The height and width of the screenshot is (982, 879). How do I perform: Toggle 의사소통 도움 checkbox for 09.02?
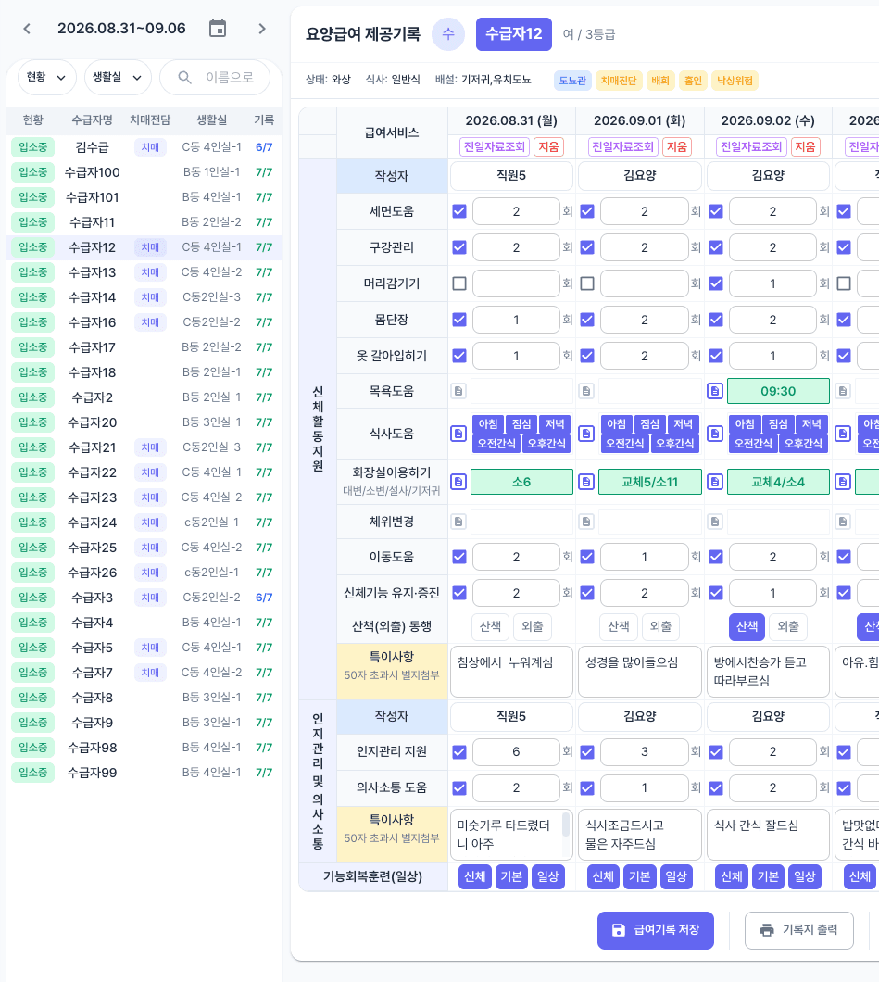point(716,787)
